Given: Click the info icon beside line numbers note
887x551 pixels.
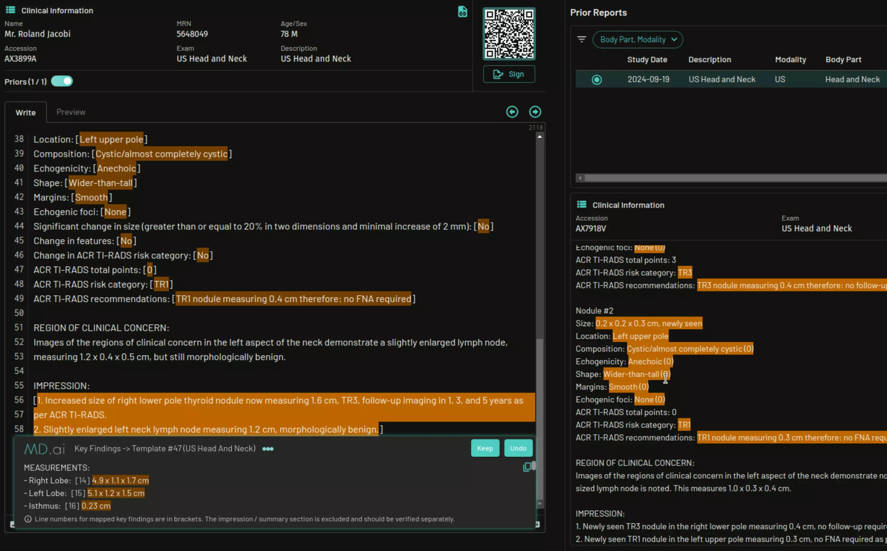Looking at the screenshot, I should click(28, 519).
